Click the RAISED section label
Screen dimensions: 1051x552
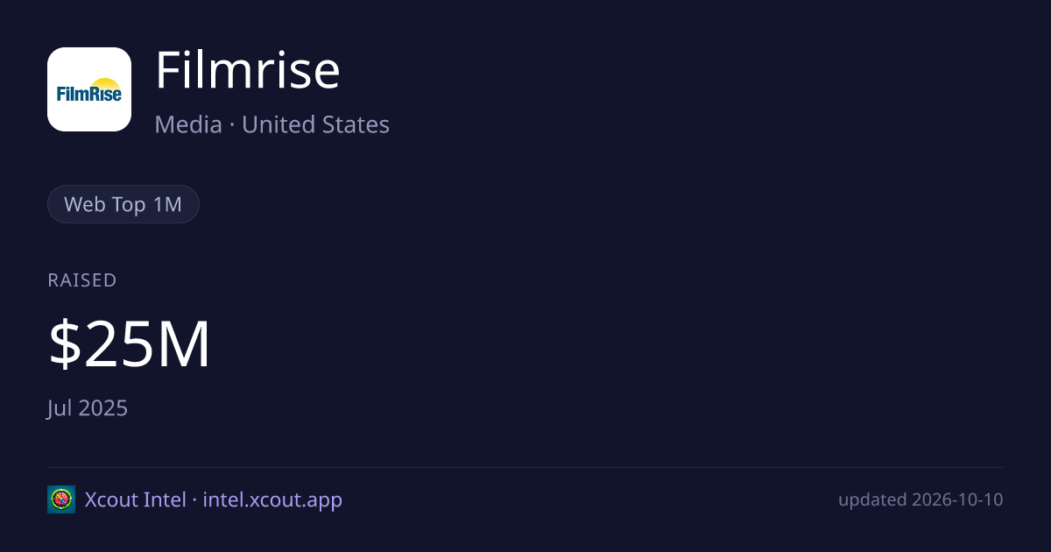[x=82, y=280]
